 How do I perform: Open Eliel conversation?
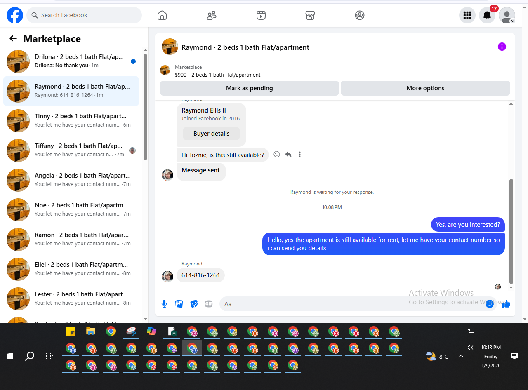click(x=71, y=269)
